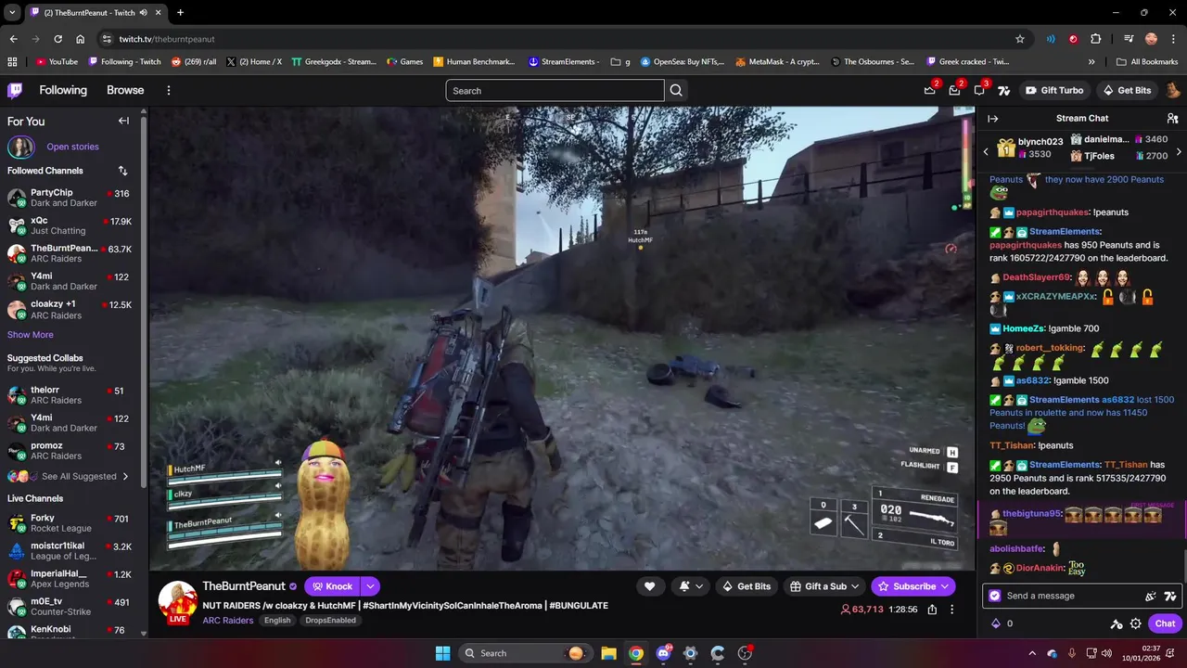Collapse the Stream Chat panel

(x=992, y=119)
